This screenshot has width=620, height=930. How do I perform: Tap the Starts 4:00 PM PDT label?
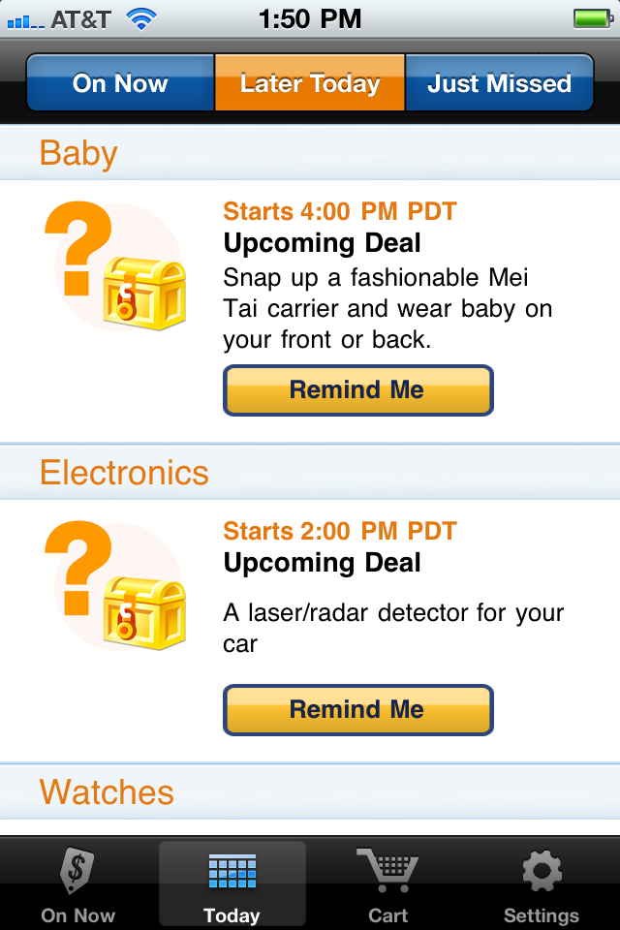click(340, 211)
